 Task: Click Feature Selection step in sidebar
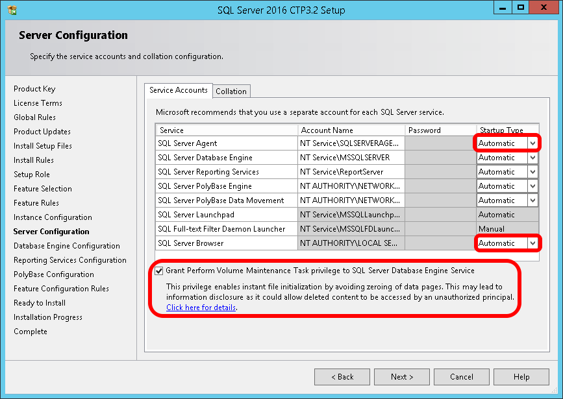pyautogui.click(x=43, y=189)
